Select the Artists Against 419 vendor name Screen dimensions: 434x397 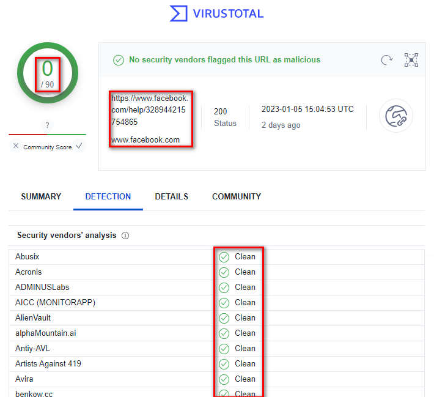click(x=48, y=363)
